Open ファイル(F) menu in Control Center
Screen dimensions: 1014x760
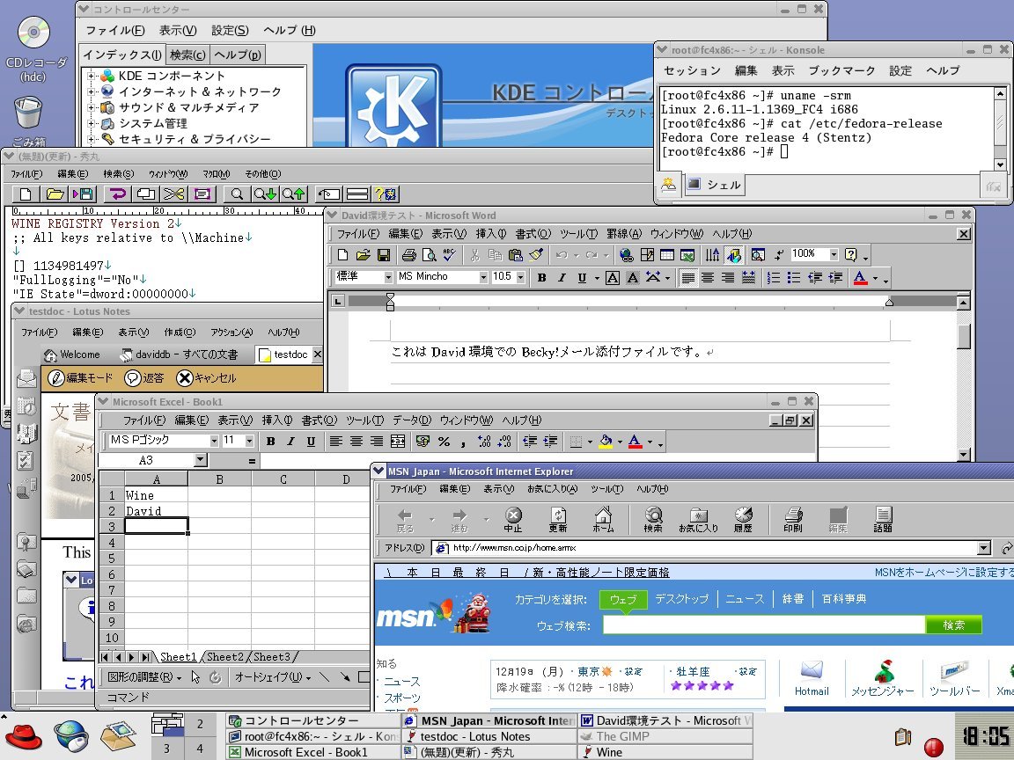pyautogui.click(x=115, y=31)
